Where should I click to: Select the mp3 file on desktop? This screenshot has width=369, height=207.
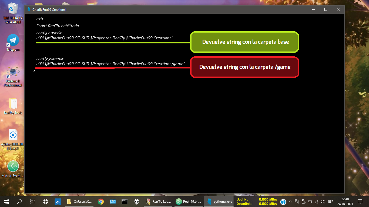coord(13,135)
